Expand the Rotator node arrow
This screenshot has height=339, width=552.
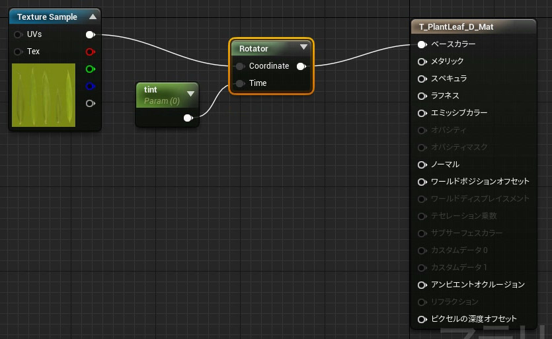tap(303, 48)
